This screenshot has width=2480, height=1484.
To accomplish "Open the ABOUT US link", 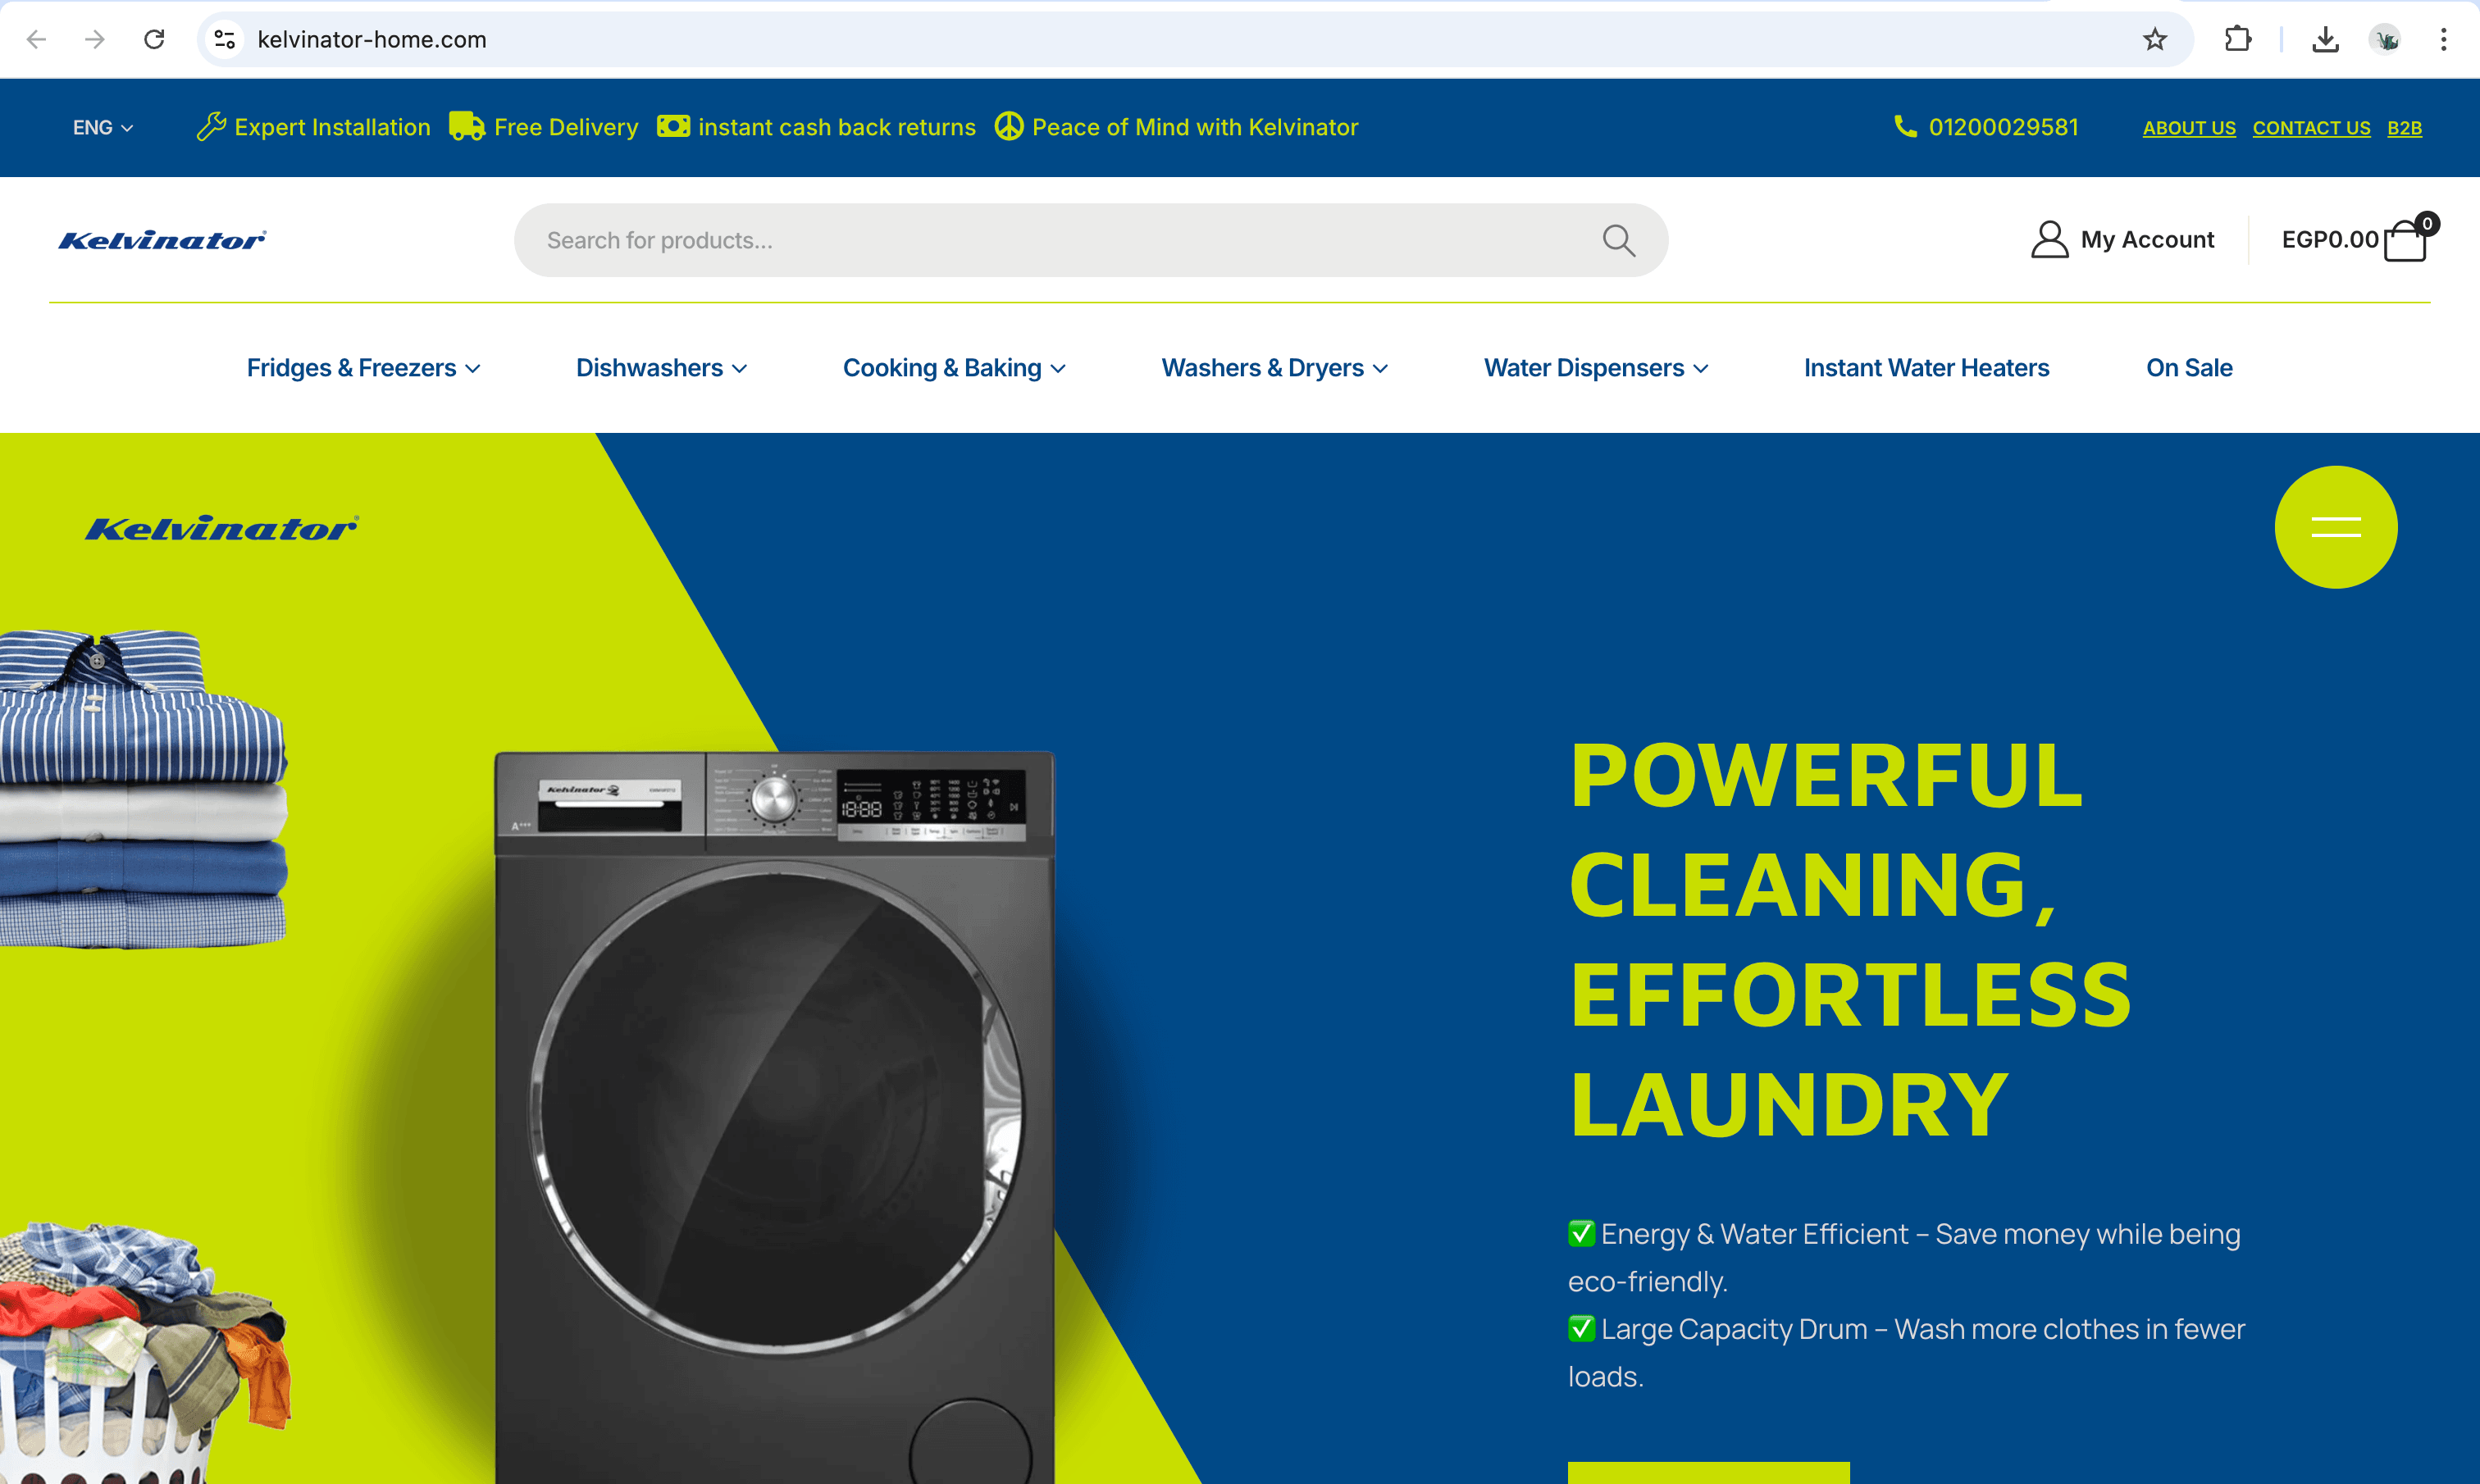I will tap(2189, 128).
